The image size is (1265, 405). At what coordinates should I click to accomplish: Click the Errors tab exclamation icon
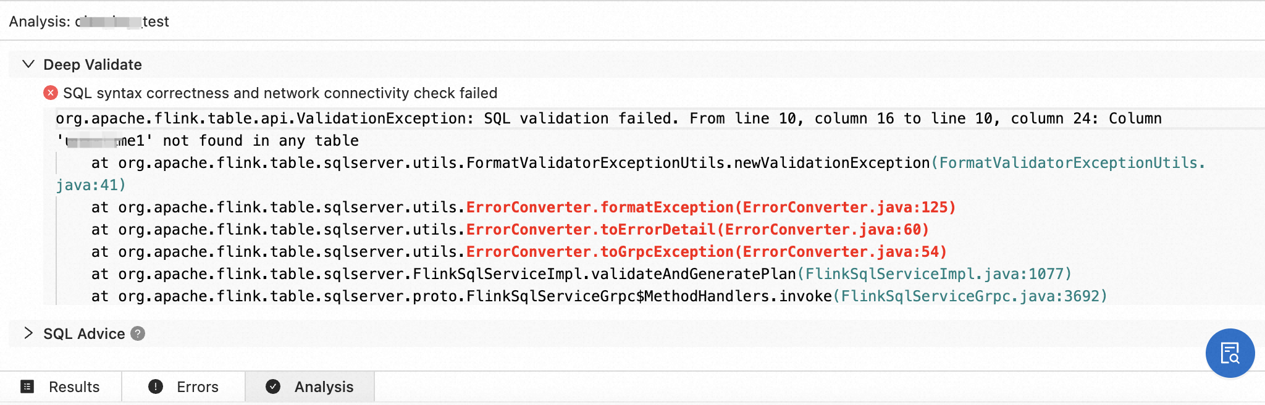(x=156, y=386)
